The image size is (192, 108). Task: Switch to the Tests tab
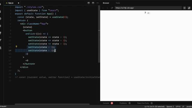click(x=118, y=3)
